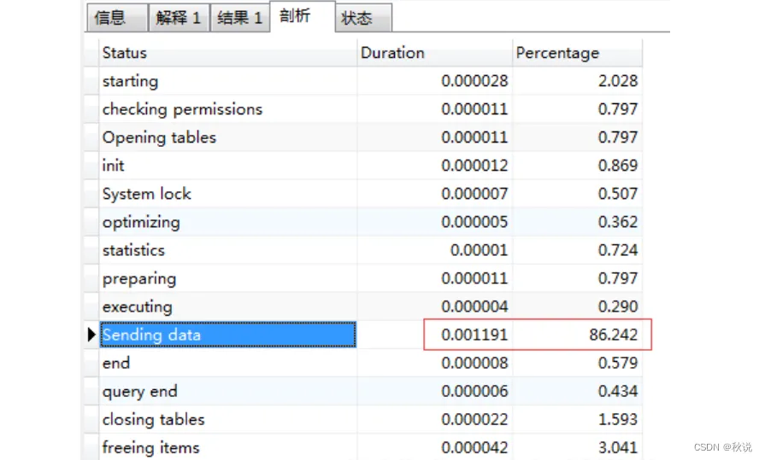Select the 'freeing items' status cell
This screenshot has width=765, height=460.
point(228,447)
